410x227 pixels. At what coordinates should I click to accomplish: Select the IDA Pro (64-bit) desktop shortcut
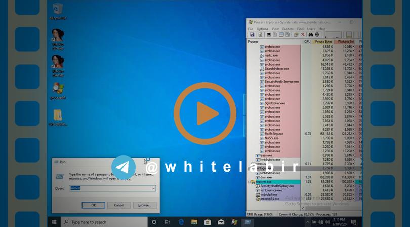click(x=58, y=66)
